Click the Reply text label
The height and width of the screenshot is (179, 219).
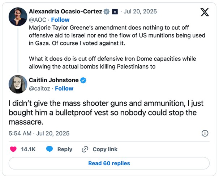pos(65,149)
